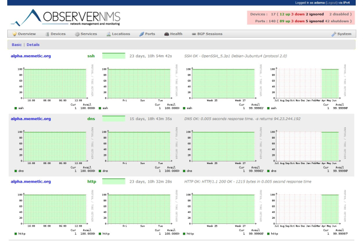This screenshot has height=241, width=363.
Task: Open alpha.memetic.org link in dns row
Action: point(31,119)
